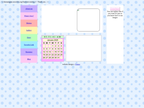The width and height of the screenshot is (144, 108).
Task: Select January 4 on the calendar
Action: tap(61, 46)
